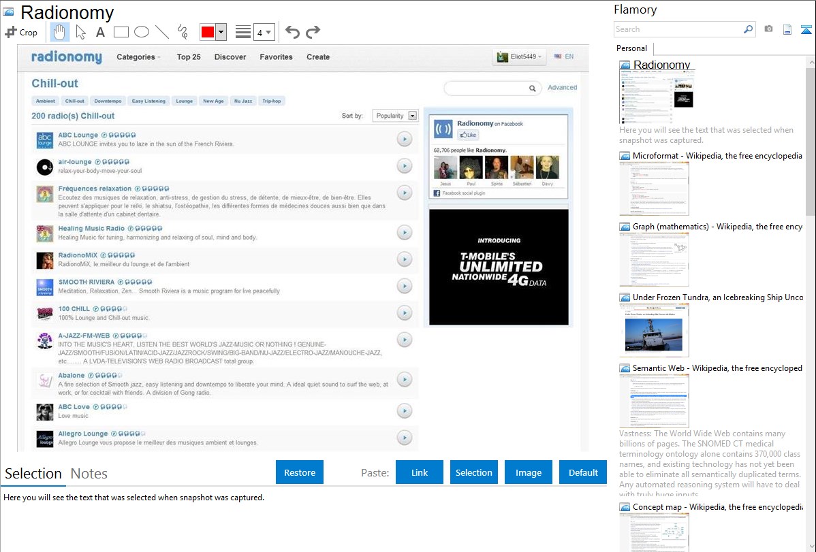Open the Categories menu
816x552 pixels.
click(138, 57)
